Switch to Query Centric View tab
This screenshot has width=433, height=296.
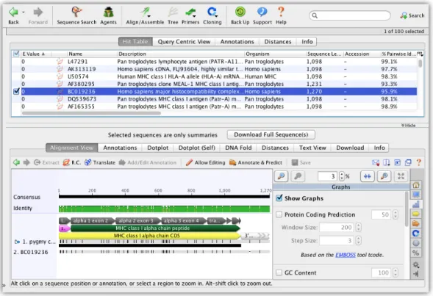click(184, 42)
